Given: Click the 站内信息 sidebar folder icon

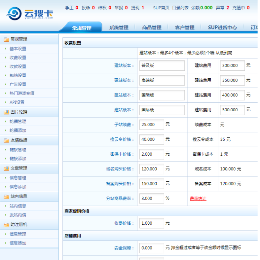Looking at the screenshot, I should 6,197.
